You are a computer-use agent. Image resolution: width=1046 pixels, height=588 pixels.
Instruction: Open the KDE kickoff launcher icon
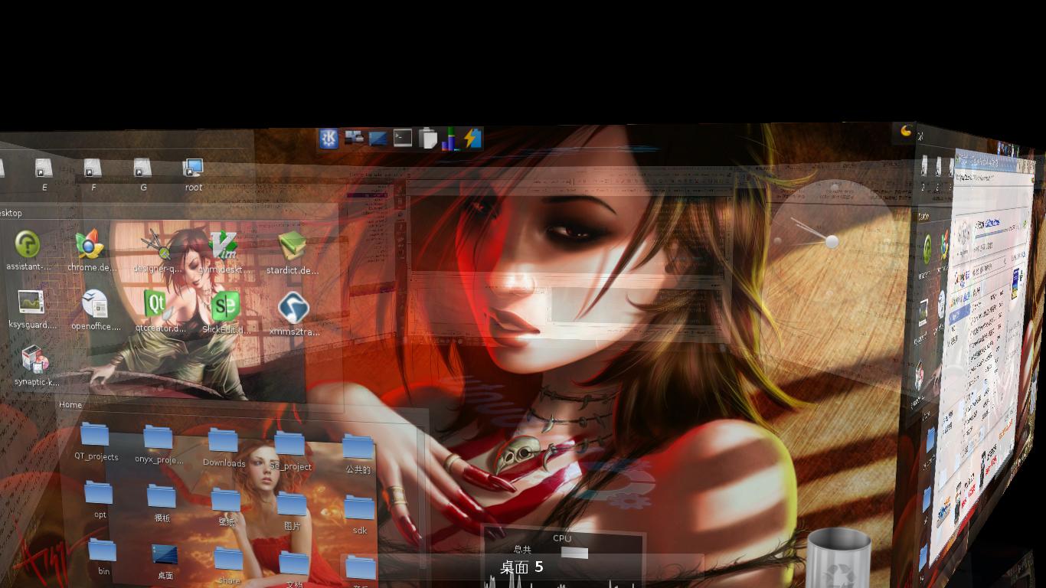coord(329,138)
